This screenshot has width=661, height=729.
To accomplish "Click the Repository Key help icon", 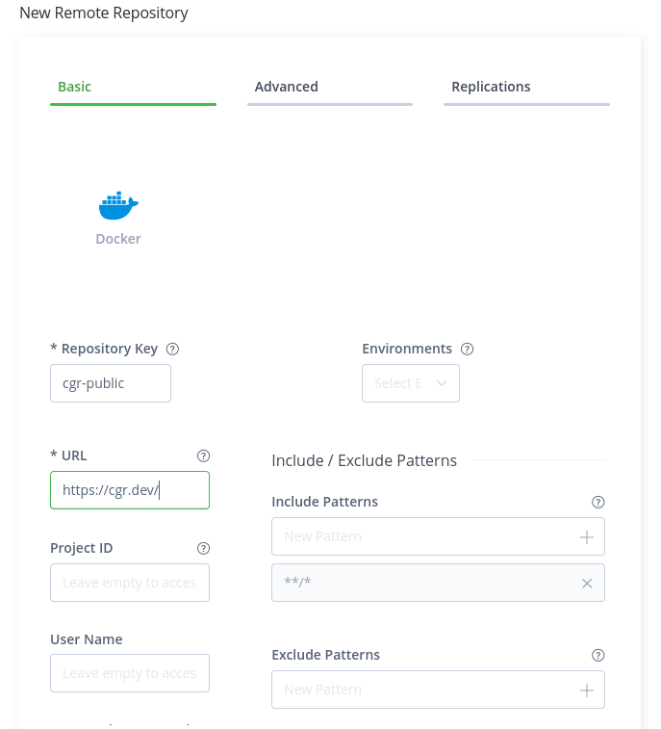I will (173, 350).
